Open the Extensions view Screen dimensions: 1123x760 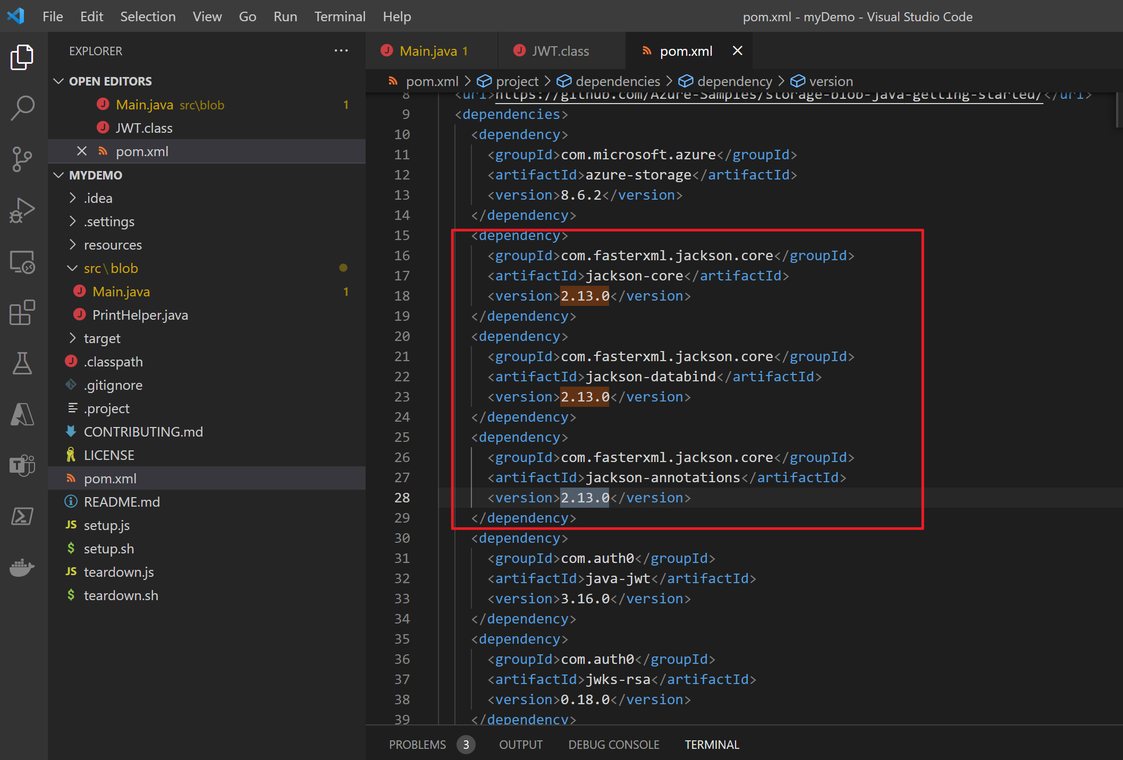point(22,312)
